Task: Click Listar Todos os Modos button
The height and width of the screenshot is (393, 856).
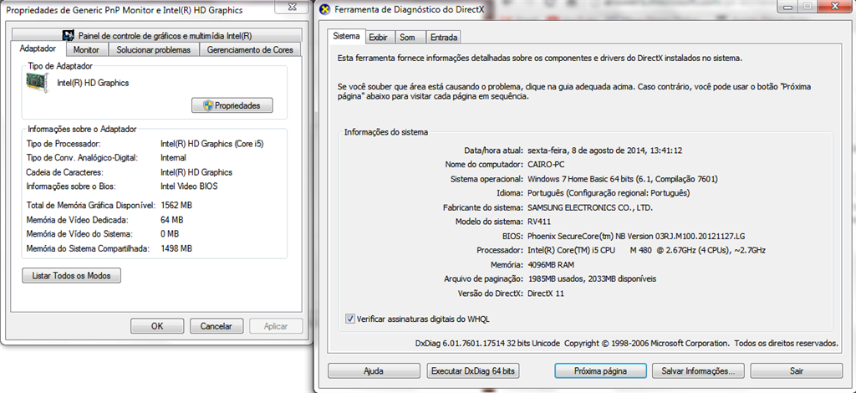Action: 72,276
